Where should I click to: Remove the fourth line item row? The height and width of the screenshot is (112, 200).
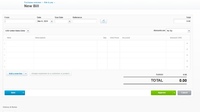[x=187, y=61]
